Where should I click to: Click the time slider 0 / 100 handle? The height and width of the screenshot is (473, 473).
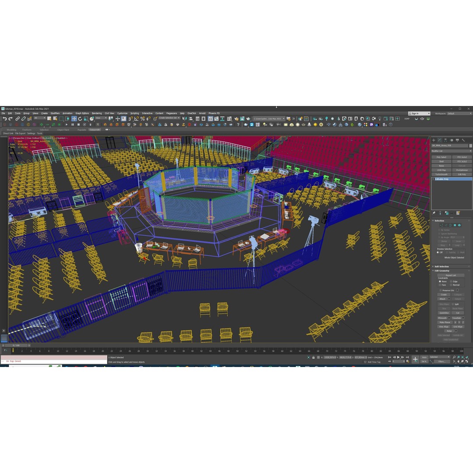click(x=16, y=346)
